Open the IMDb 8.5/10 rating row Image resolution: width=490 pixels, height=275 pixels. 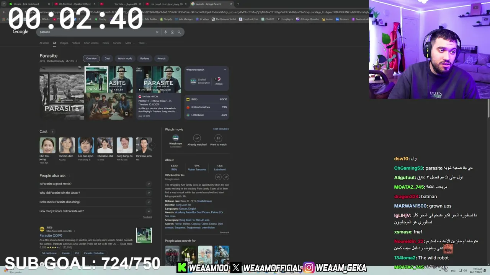point(207,99)
